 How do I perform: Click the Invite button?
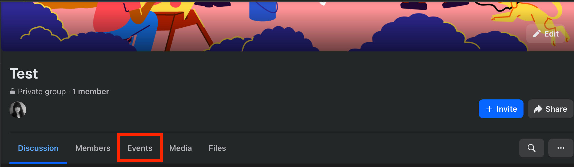[x=501, y=109]
